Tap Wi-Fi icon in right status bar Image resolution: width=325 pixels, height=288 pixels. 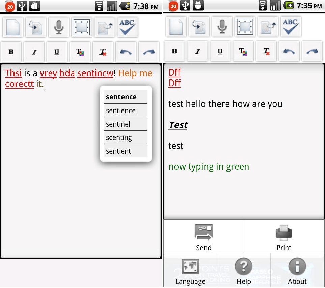tap(263, 6)
